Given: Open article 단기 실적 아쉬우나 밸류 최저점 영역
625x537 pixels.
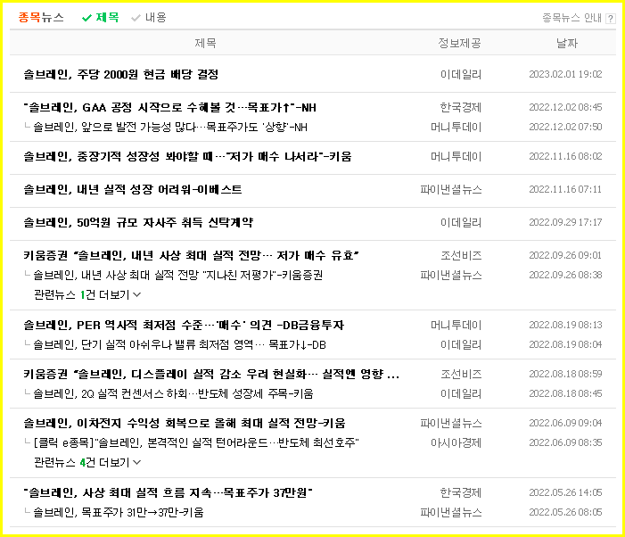Looking at the screenshot, I should click(179, 345).
